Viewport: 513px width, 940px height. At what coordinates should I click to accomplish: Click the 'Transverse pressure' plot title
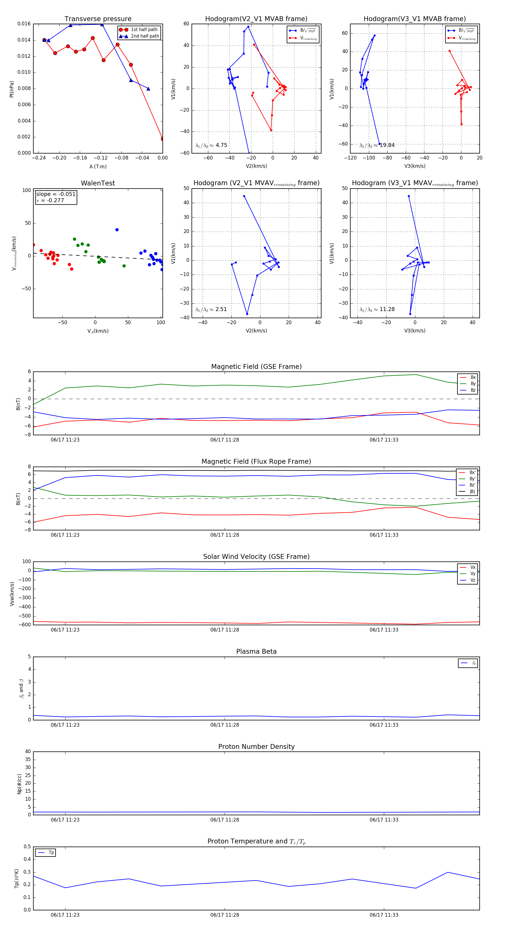pos(98,19)
